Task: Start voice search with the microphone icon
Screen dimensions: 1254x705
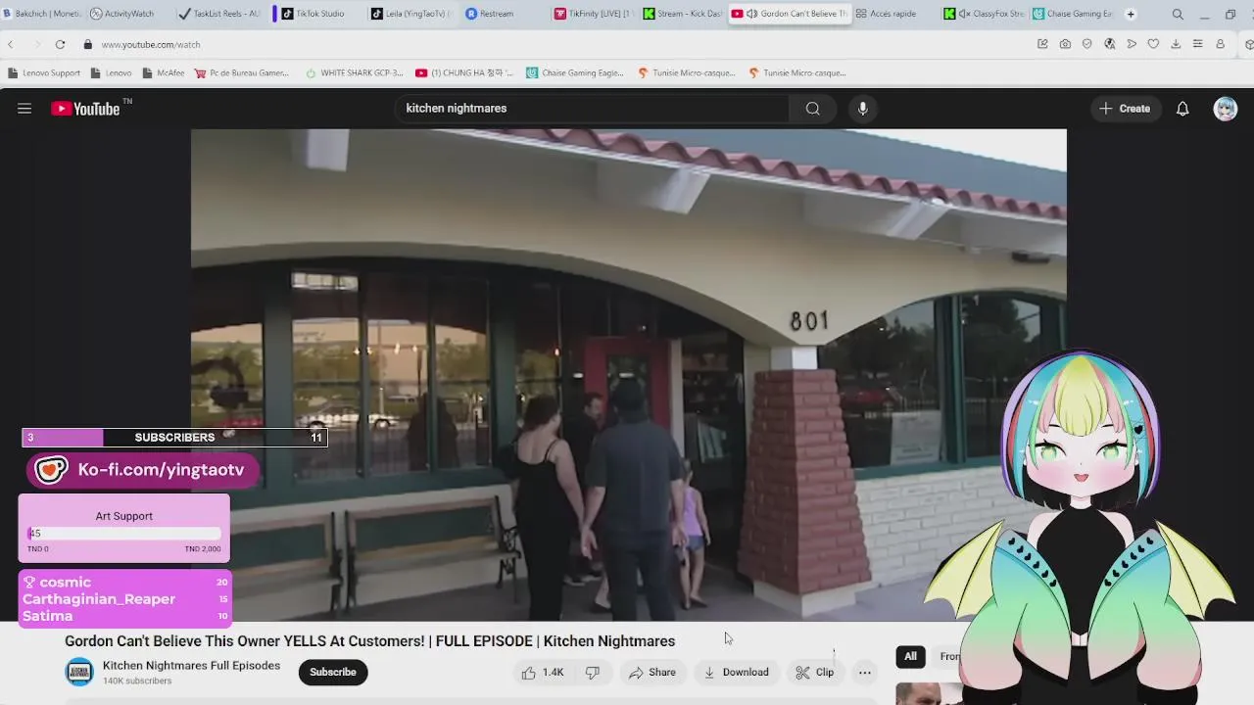Action: [863, 109]
